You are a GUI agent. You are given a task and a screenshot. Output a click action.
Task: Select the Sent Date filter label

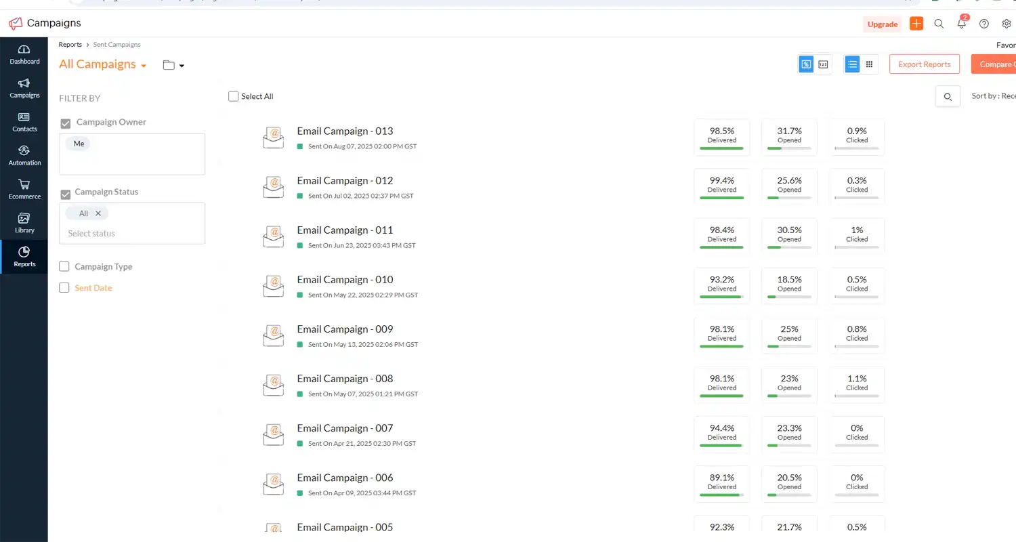tap(93, 288)
